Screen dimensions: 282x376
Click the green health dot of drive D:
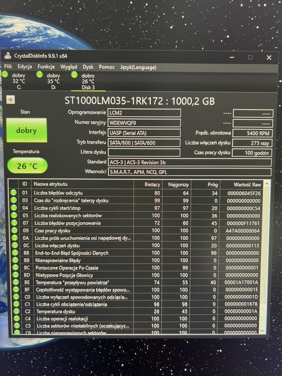point(39,75)
